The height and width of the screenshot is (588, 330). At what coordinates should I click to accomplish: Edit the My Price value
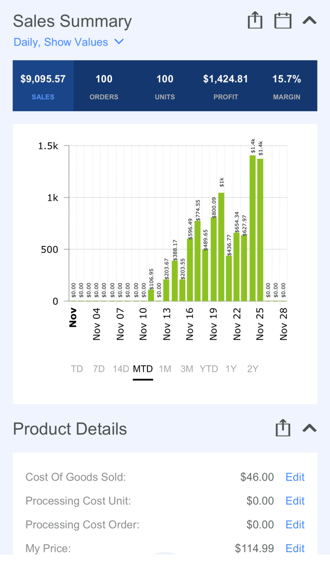295,548
